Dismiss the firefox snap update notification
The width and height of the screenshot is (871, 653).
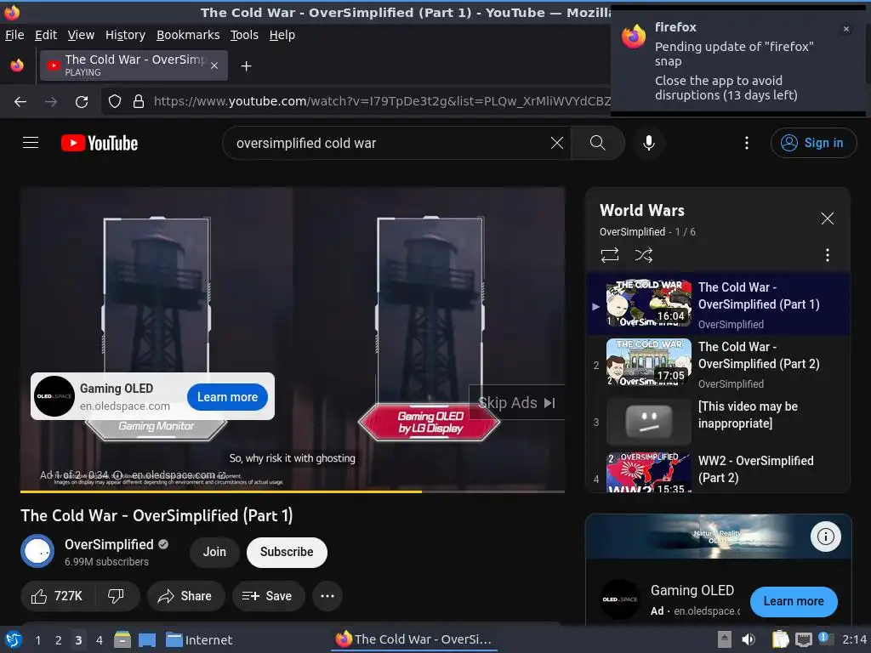pos(846,29)
